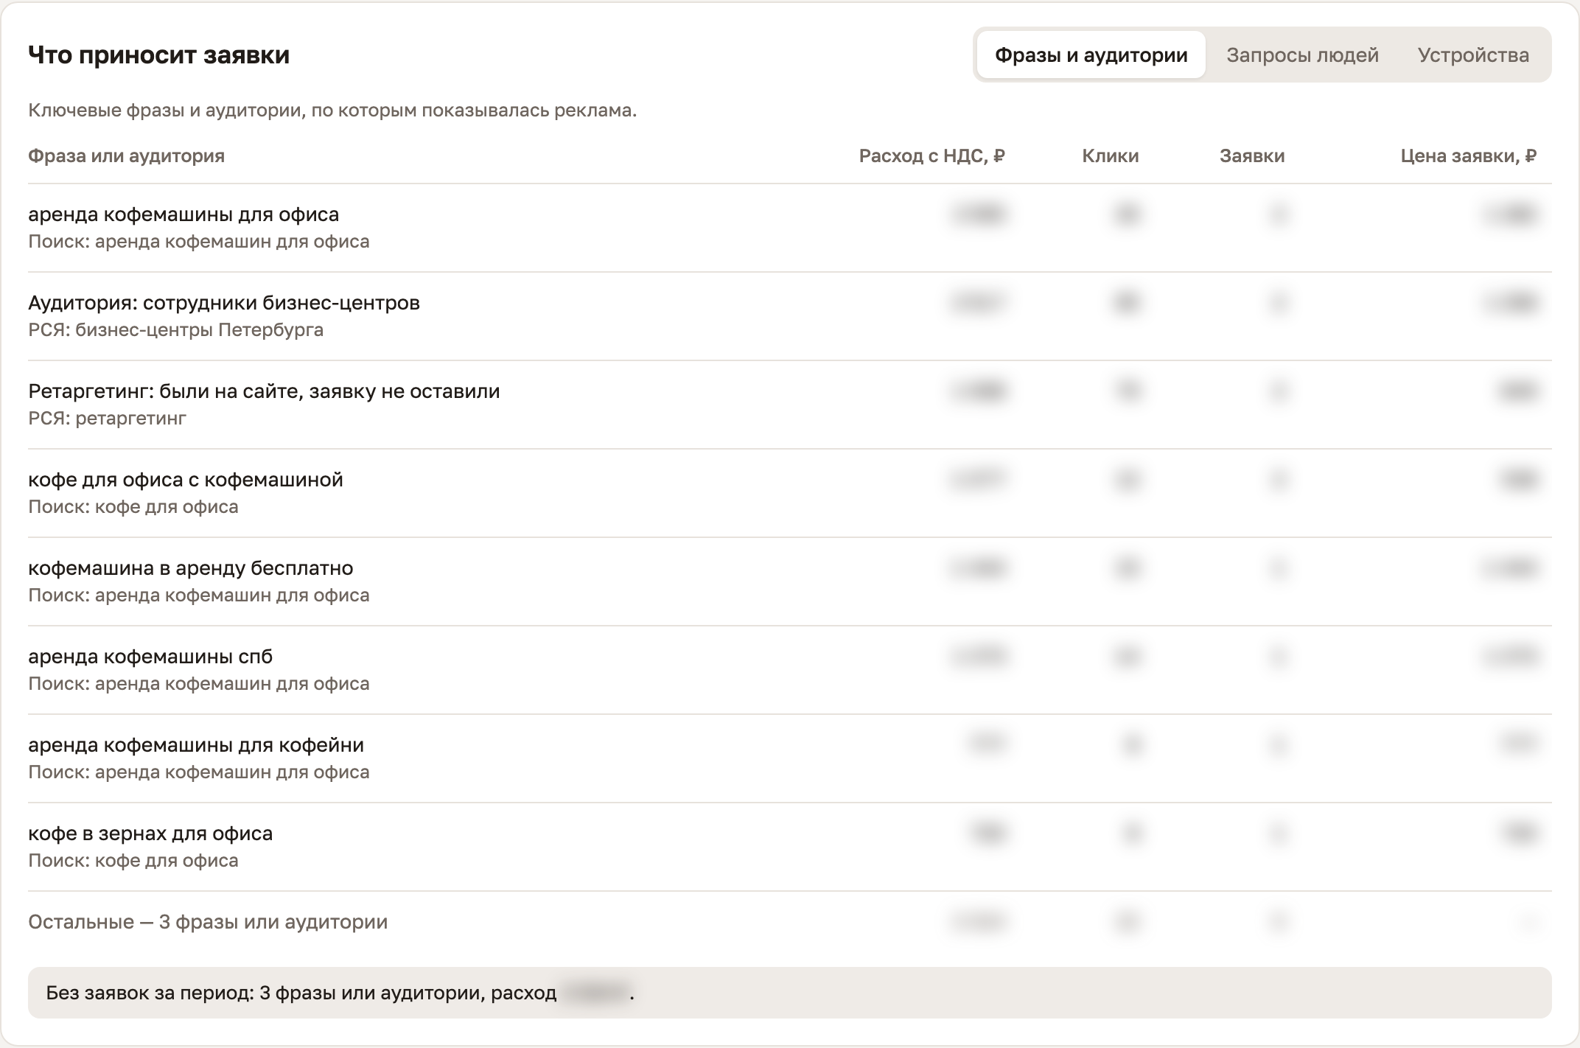Click the «Расход с НДС, ₽» column header
Screen dimensions: 1580x1048
(x=932, y=156)
